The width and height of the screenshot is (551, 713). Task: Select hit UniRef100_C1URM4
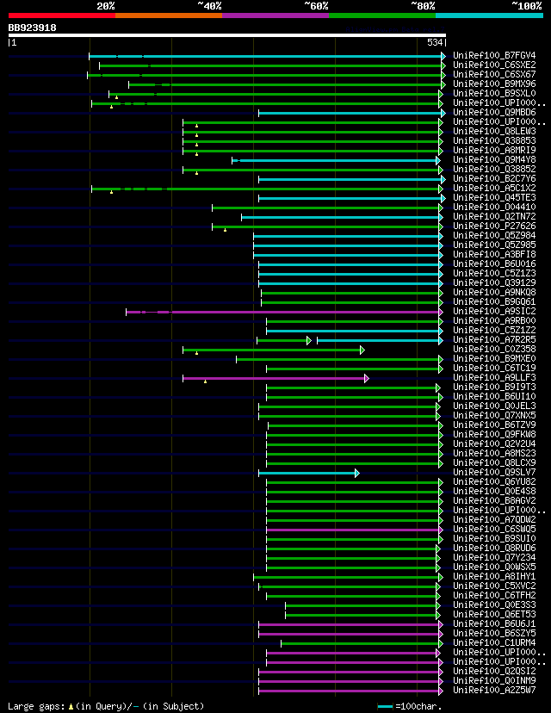pyautogui.click(x=494, y=642)
